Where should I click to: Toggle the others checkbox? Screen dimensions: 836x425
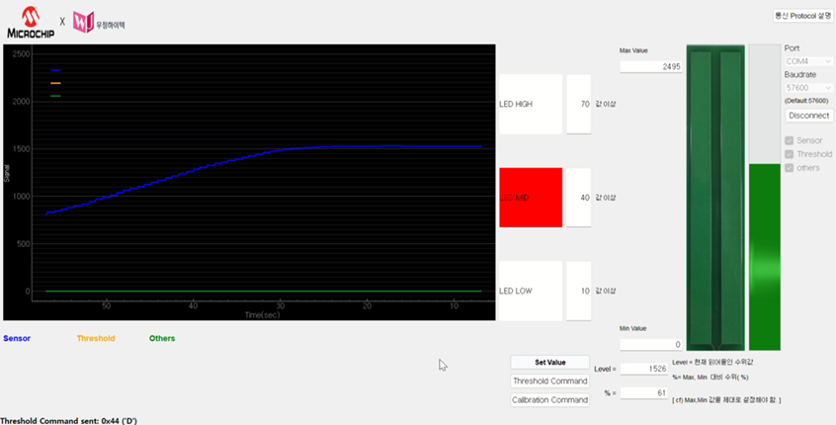(790, 168)
